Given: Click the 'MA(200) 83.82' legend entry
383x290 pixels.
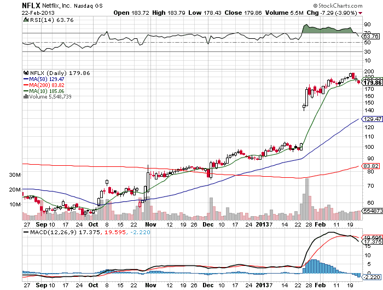Looking at the screenshot, I should point(47,85).
